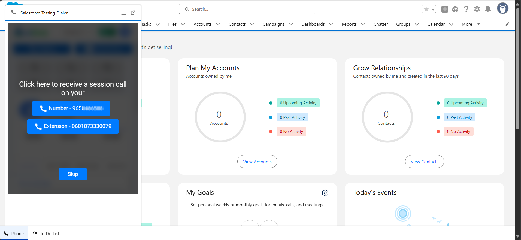Expand the Groups tab chevron
The image size is (521, 240).
tap(417, 24)
